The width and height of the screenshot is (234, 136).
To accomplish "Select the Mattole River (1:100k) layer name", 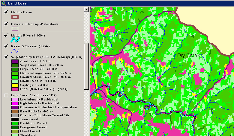I will [x=28, y=36].
